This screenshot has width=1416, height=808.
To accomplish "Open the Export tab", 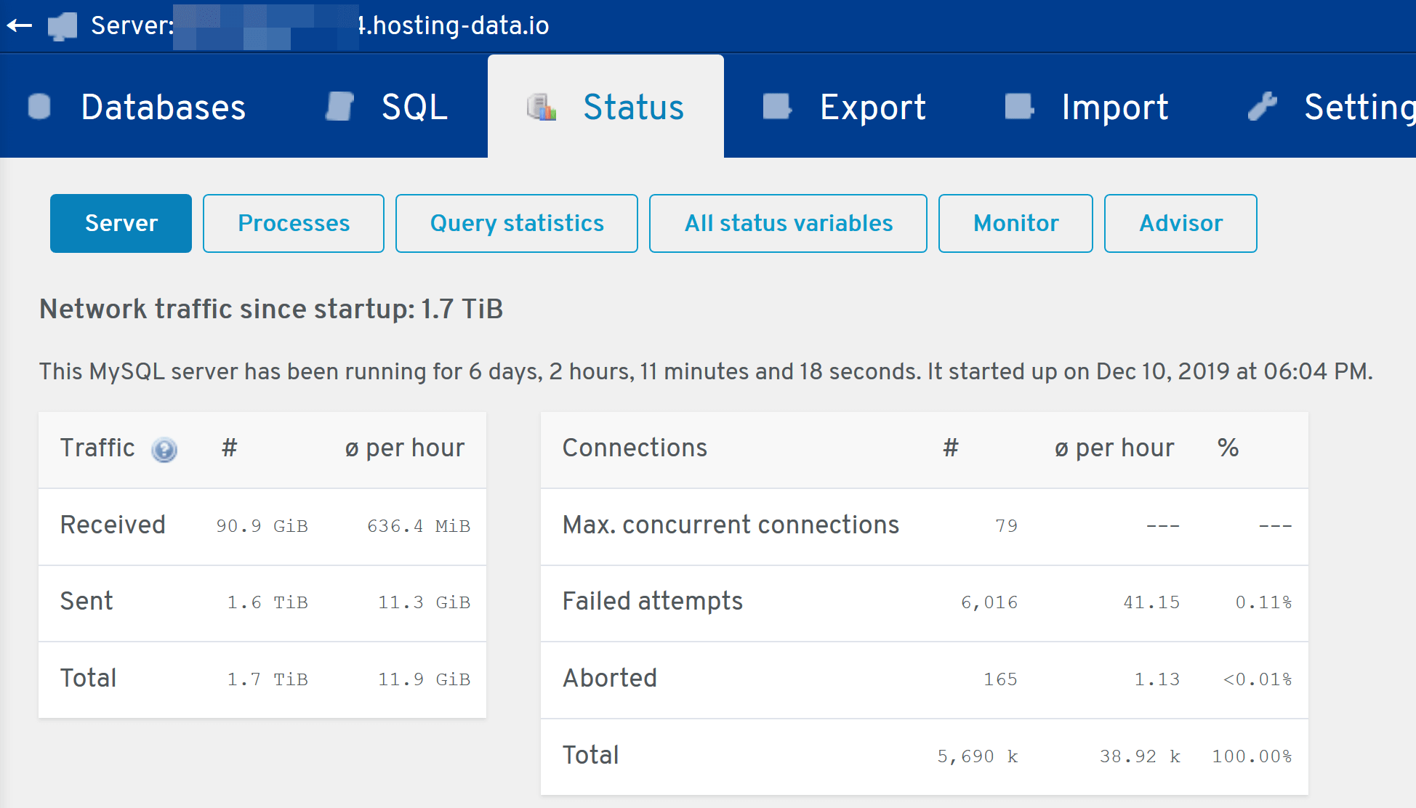I will 844,107.
